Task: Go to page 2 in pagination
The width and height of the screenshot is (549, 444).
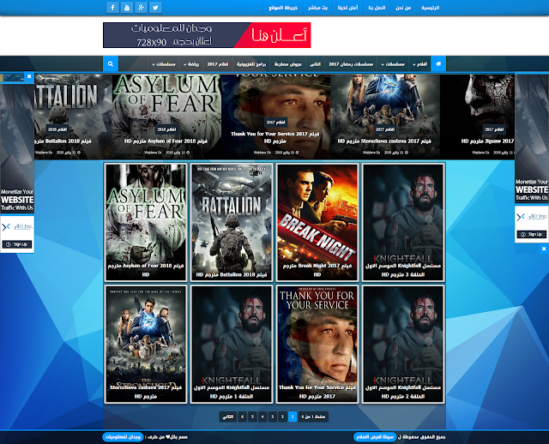Action: (x=282, y=417)
